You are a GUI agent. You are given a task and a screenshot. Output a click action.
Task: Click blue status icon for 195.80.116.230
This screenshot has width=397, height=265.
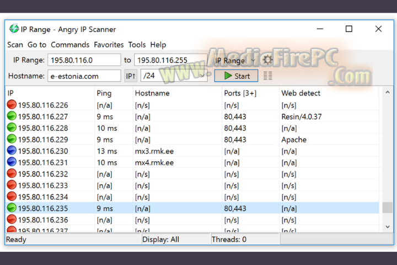12,150
